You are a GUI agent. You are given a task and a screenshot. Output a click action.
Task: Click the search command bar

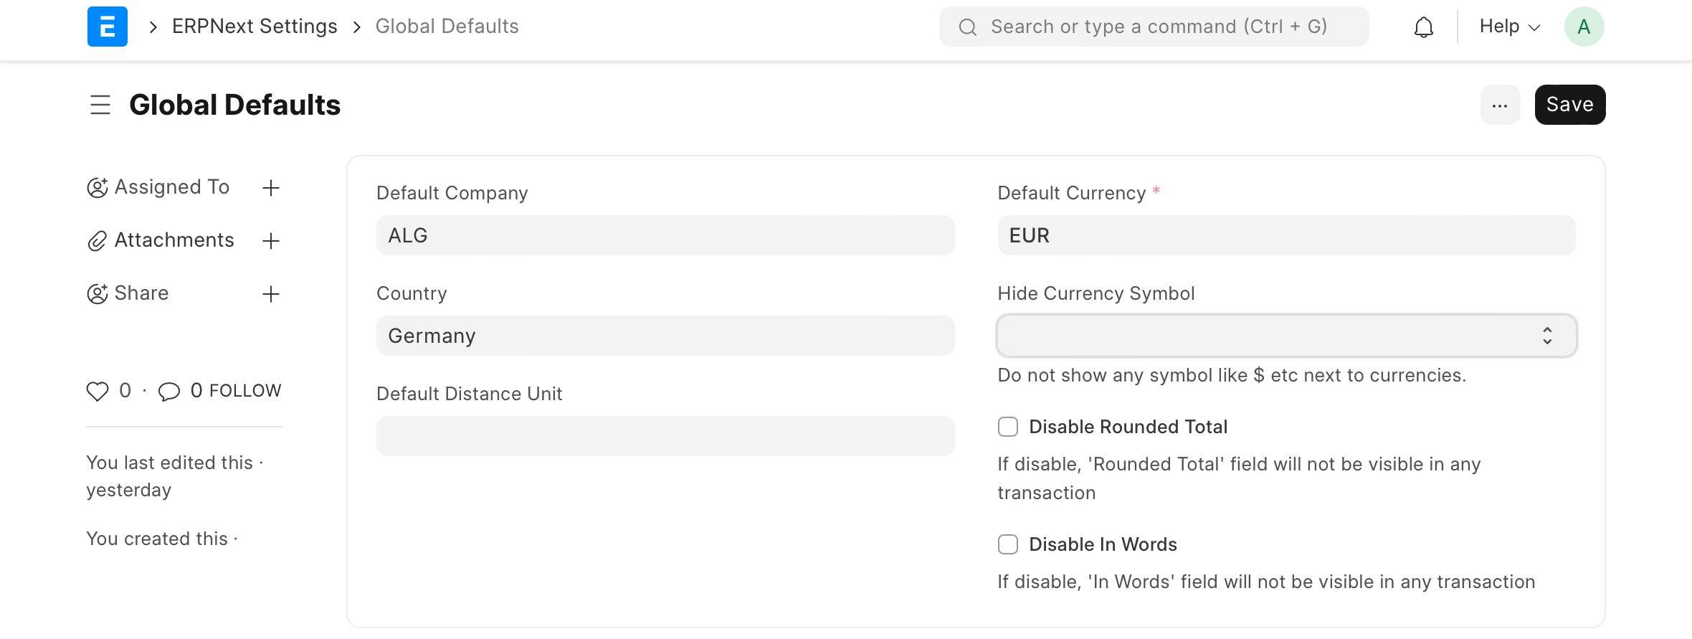tap(1153, 26)
